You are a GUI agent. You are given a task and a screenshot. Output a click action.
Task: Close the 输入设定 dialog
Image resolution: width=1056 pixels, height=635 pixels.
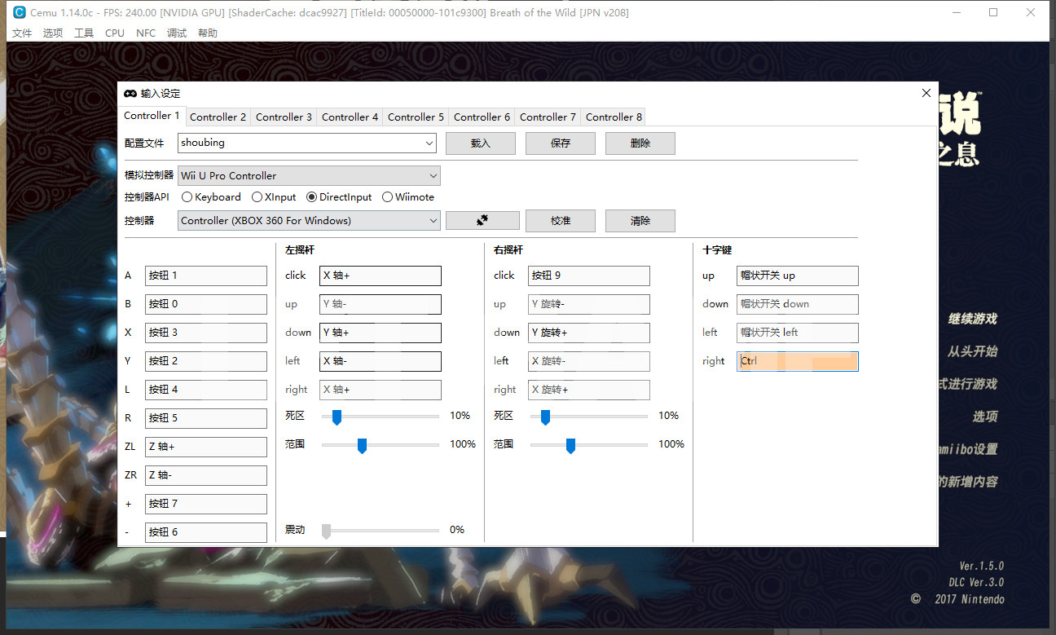pyautogui.click(x=926, y=93)
